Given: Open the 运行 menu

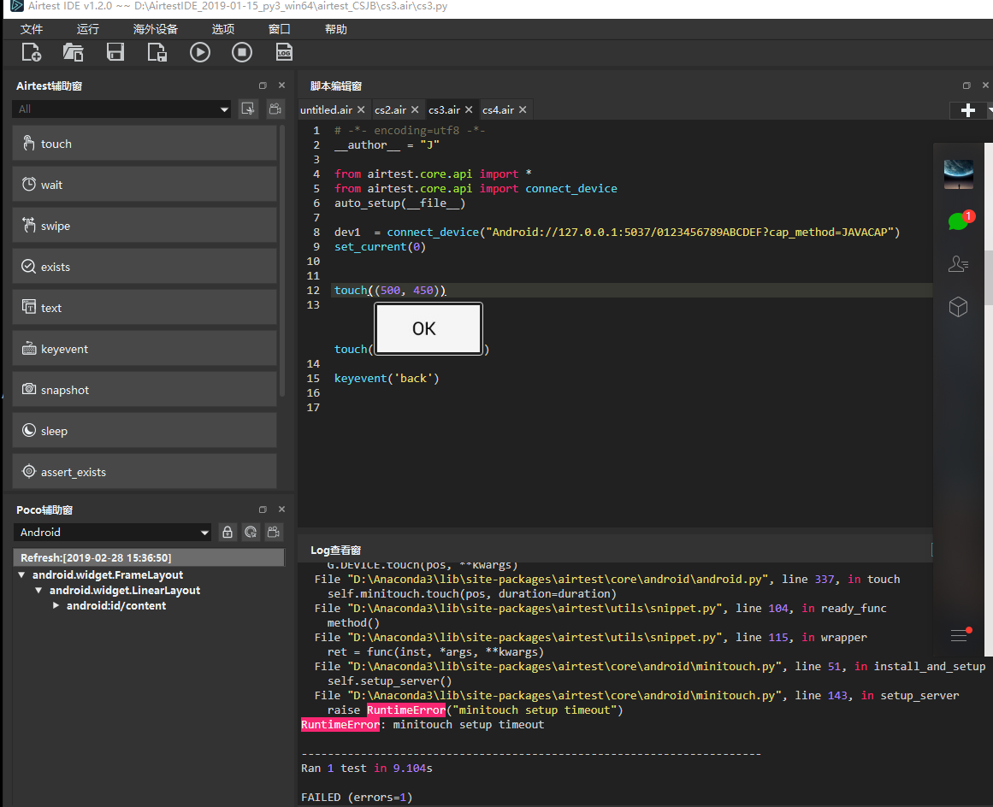Looking at the screenshot, I should click(x=88, y=29).
